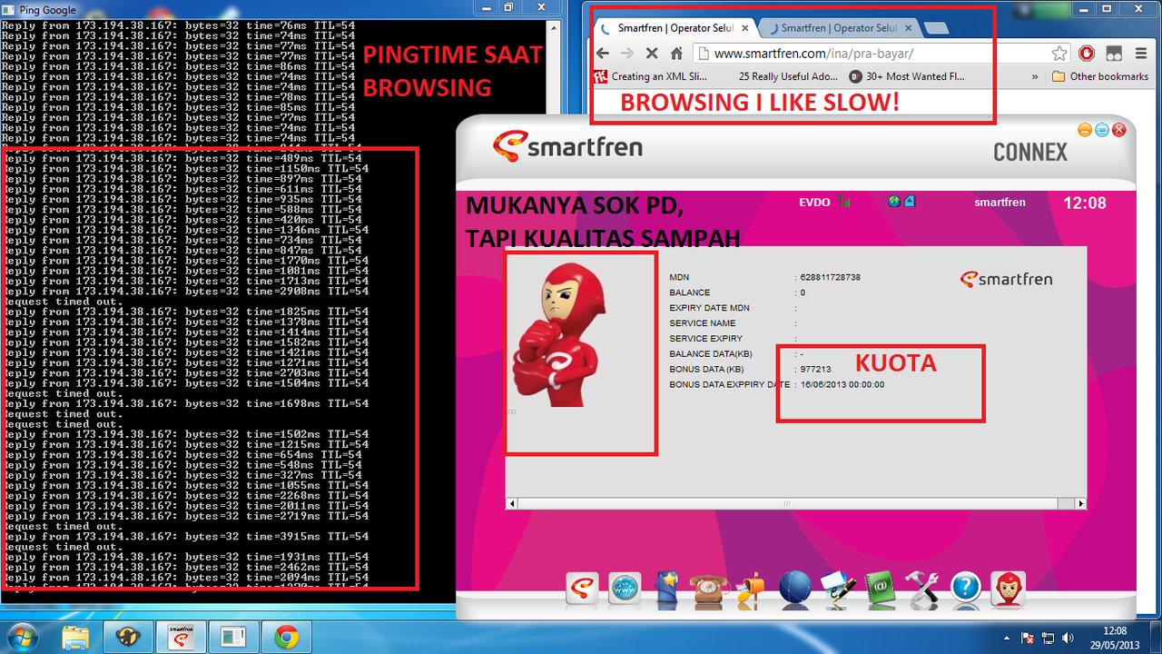Click the globe status icon in Connex header
Viewport: 1162px width, 654px height.
tap(894, 202)
